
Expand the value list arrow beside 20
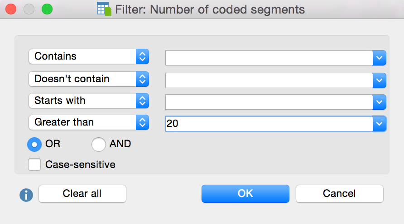[380, 123]
